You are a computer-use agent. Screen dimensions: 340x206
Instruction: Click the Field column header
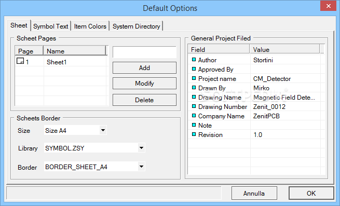pos(219,49)
